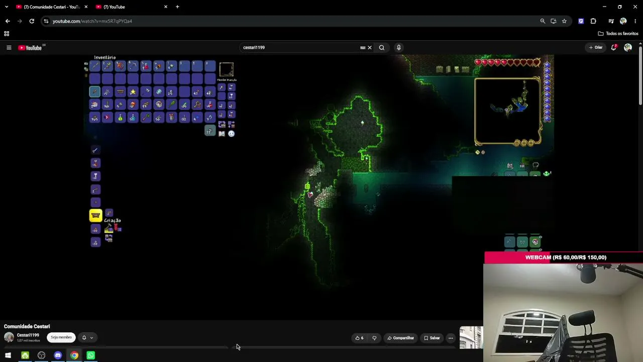The image size is (643, 362).
Task: Open the media controls icon in toolbar
Action: tap(611, 21)
